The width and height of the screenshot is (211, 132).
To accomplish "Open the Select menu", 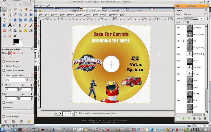I will 54,14.
